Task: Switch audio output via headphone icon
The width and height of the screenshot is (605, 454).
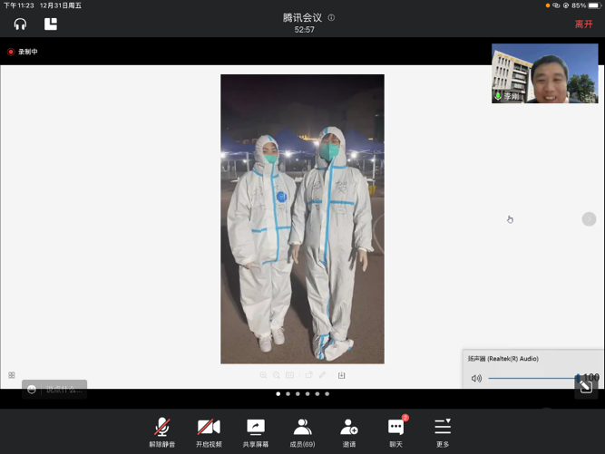Action: click(x=20, y=24)
